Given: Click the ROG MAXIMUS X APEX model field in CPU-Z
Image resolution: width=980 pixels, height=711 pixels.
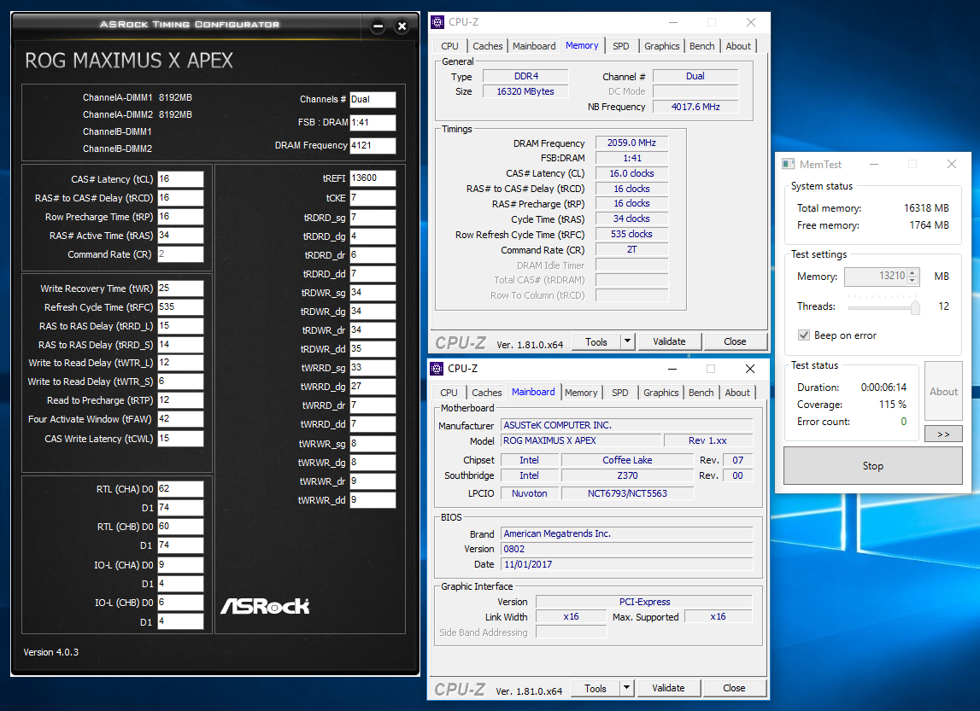Looking at the screenshot, I should (581, 440).
